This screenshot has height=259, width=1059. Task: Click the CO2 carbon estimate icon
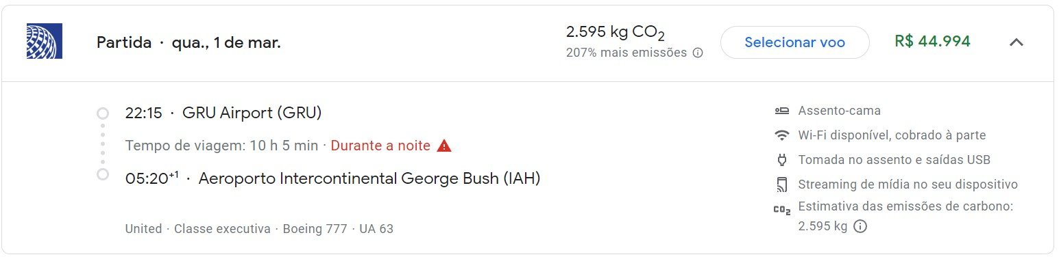782,210
